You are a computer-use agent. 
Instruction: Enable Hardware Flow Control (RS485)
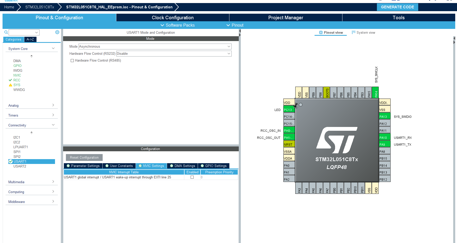(x=72, y=60)
